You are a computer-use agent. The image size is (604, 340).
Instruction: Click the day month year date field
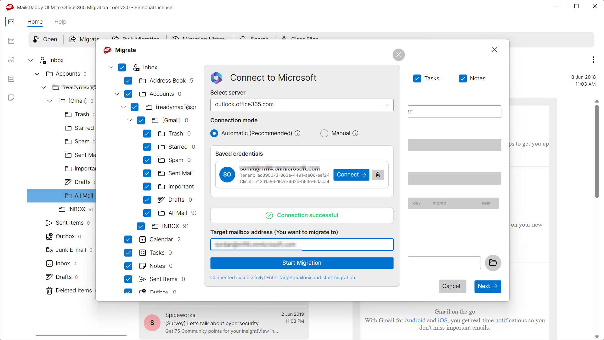tap(453, 203)
